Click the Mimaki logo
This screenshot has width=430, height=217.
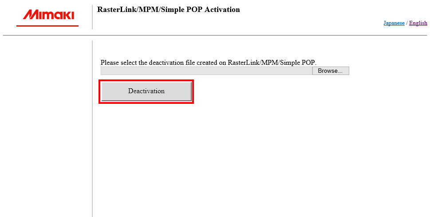click(x=48, y=16)
